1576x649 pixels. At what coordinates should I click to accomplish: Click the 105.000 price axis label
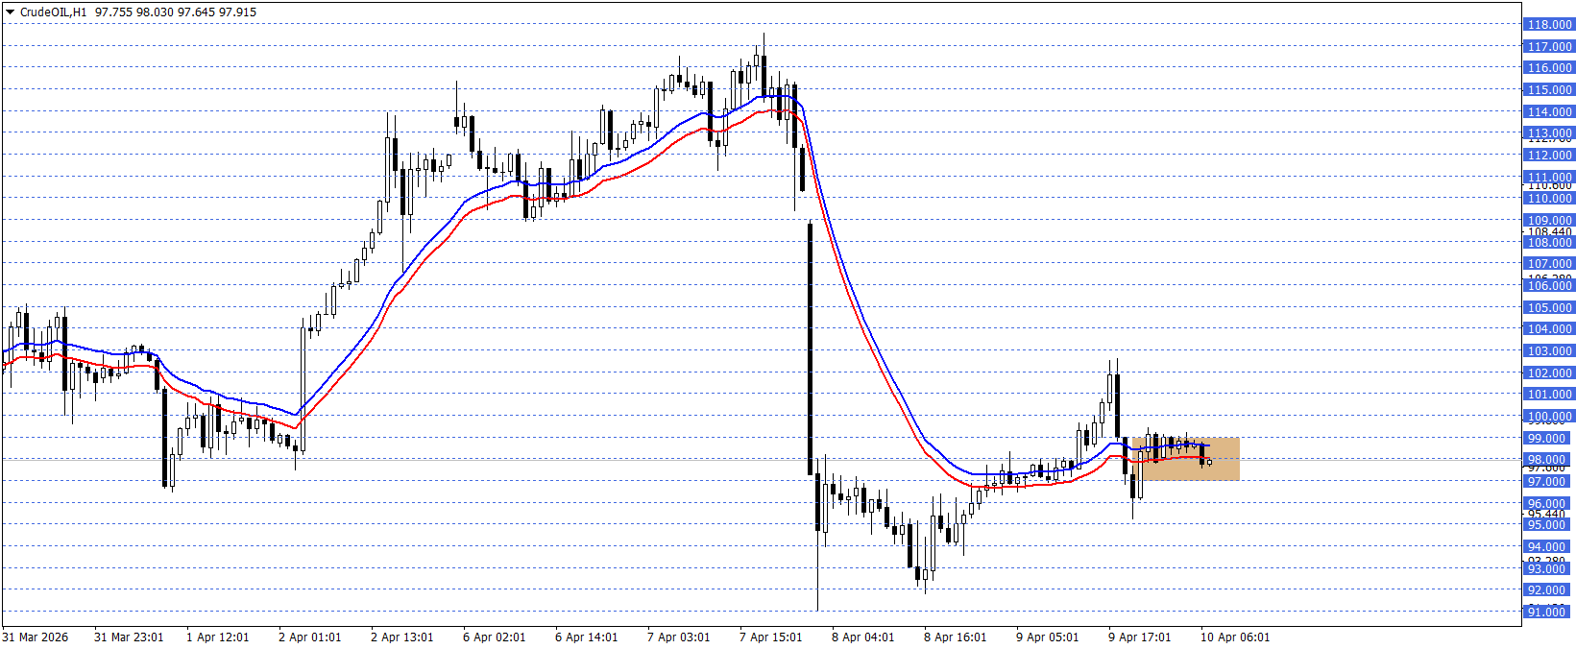tap(1549, 307)
